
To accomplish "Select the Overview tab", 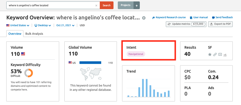I will point(15,34).
